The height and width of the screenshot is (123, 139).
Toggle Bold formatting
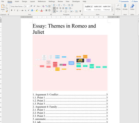click(11, 11)
